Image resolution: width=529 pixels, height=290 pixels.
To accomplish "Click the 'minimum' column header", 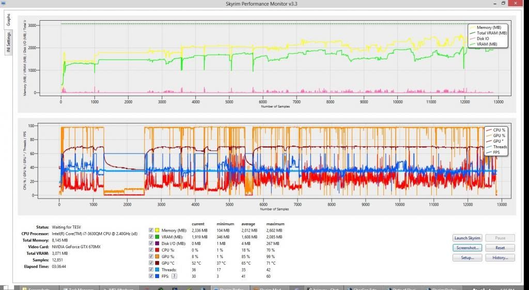I will click(x=225, y=224).
